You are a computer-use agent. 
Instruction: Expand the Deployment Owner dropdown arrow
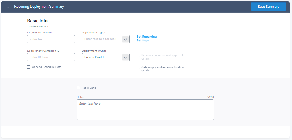tap(125, 57)
